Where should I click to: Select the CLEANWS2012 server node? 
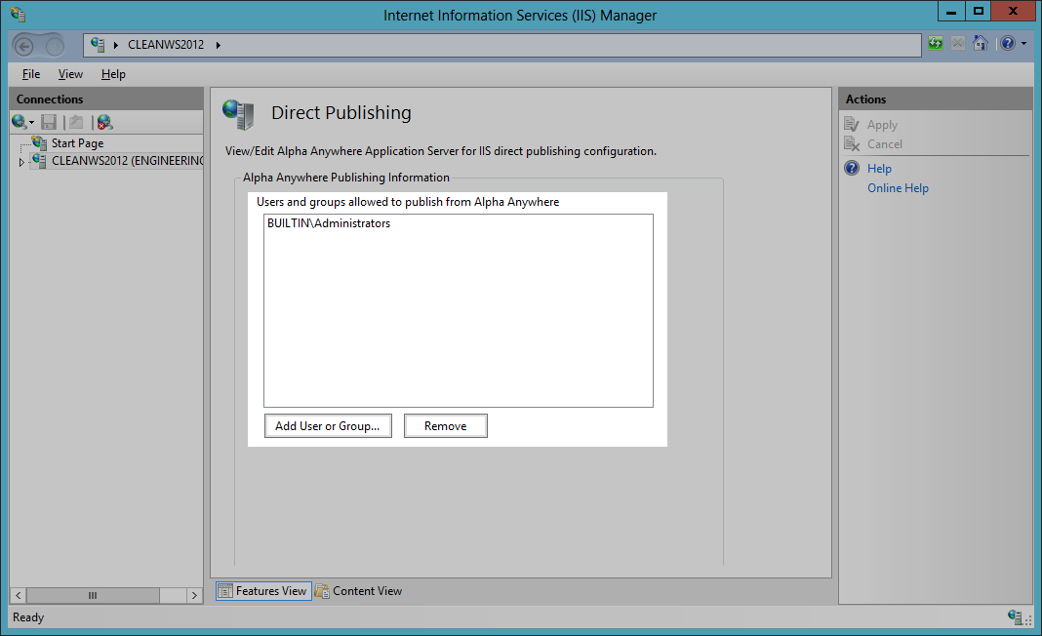point(127,160)
